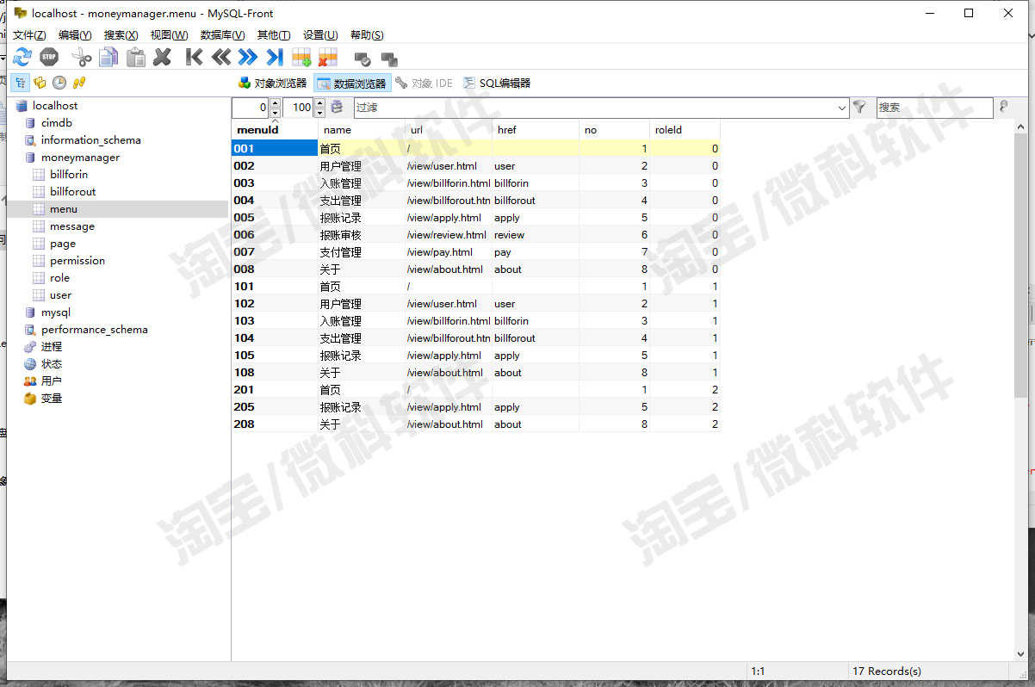Toggle the bookmarks folders icon in sidebar toolbar
1035x687 pixels.
39,83
